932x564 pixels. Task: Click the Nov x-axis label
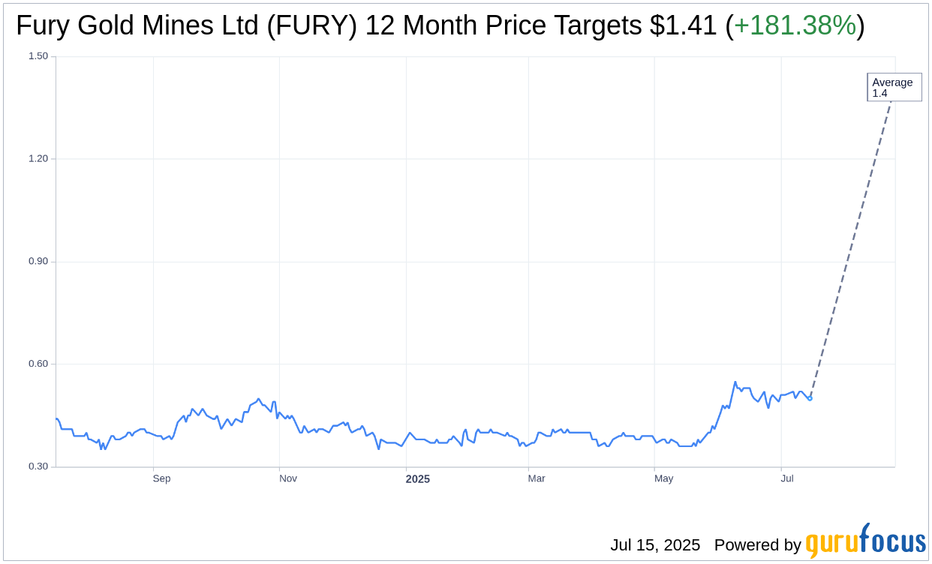288,478
